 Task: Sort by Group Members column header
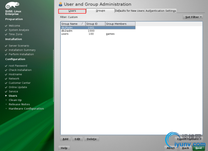[x=120, y=24]
